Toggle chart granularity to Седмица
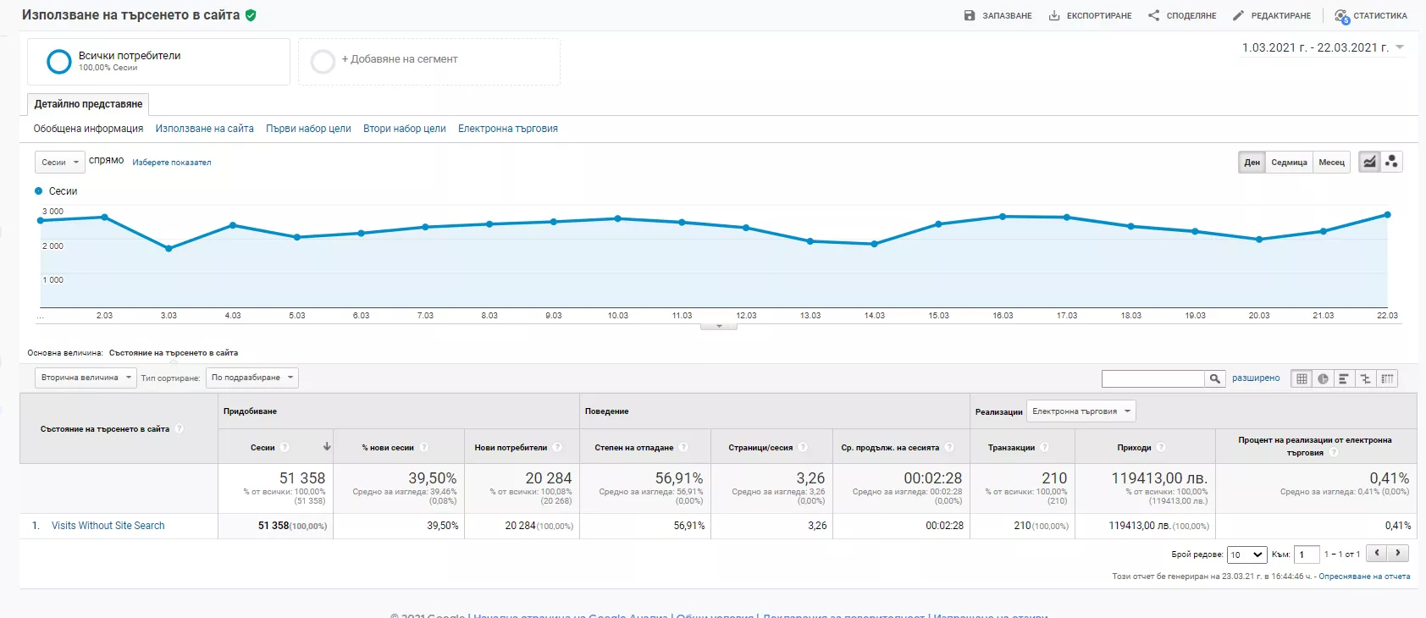 1289,163
